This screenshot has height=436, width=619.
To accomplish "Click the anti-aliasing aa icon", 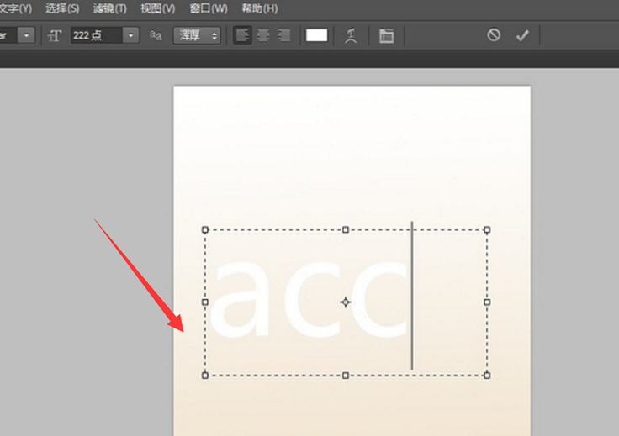I will (x=156, y=35).
